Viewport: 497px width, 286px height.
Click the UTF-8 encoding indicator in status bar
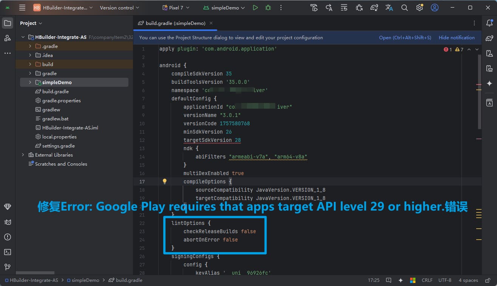[x=445, y=280]
